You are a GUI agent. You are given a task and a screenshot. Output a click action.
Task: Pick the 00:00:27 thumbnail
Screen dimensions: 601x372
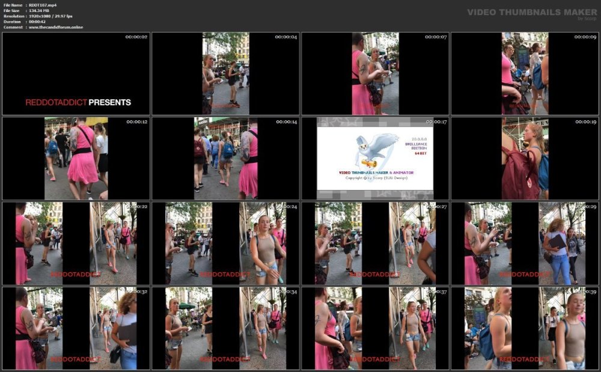[375, 243]
